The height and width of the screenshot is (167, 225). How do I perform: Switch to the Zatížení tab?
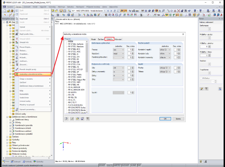click(101, 39)
